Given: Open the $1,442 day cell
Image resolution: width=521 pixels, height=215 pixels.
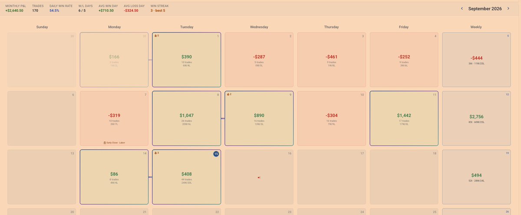Looking at the screenshot, I should point(404,118).
